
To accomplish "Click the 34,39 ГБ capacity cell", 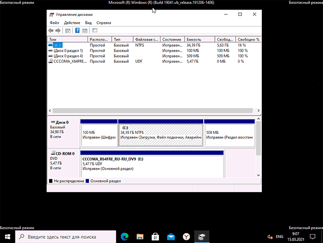I will click(x=193, y=45).
